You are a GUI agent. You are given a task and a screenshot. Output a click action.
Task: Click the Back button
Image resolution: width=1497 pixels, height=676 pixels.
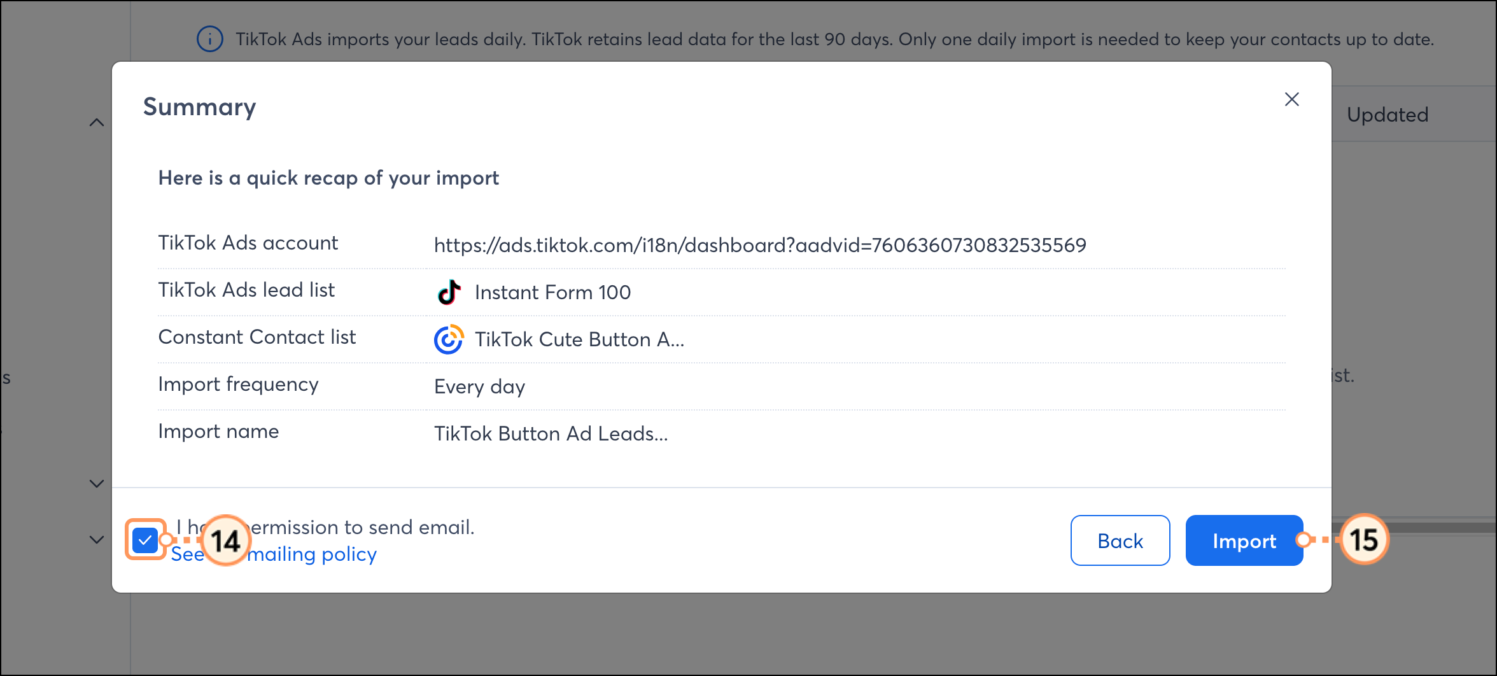(x=1120, y=540)
